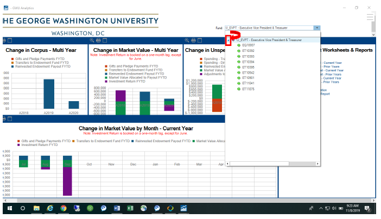Select fund ET10393 in the list

(248, 56)
